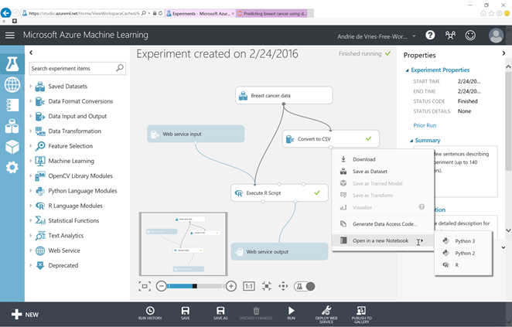512x327 pixels.
Task: Choose Python 3 notebook option
Action: (x=463, y=241)
